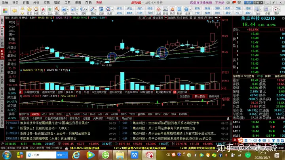Select 优选参数 optimized parameters
The width and height of the screenshot is (285, 160).
coord(185,96)
